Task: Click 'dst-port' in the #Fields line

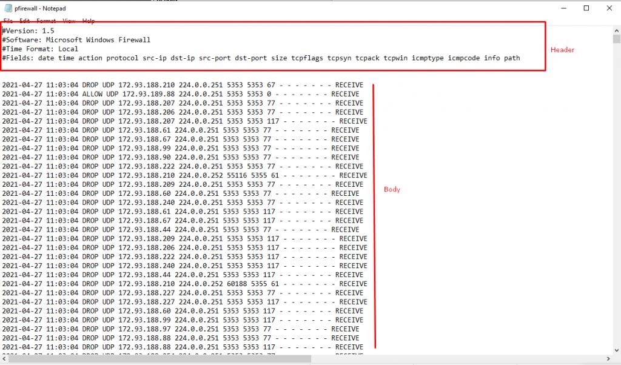Action: point(250,58)
